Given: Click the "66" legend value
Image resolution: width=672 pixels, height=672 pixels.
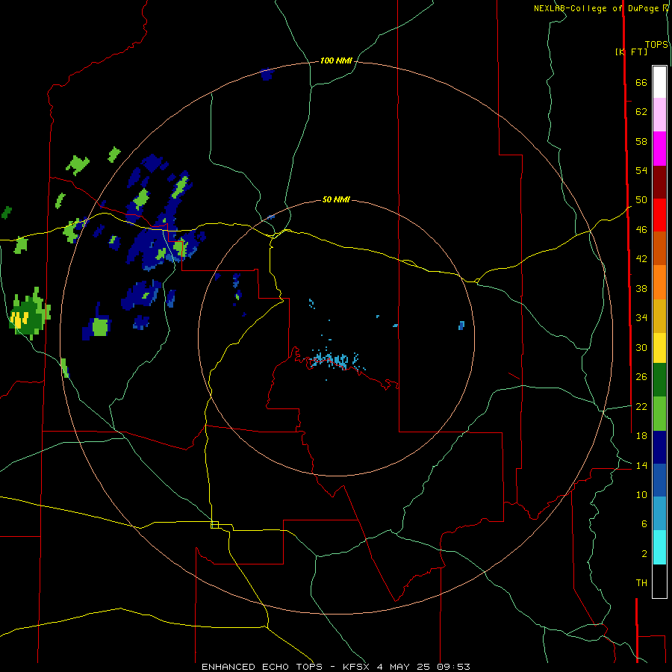Looking at the screenshot, I should coord(641,82).
